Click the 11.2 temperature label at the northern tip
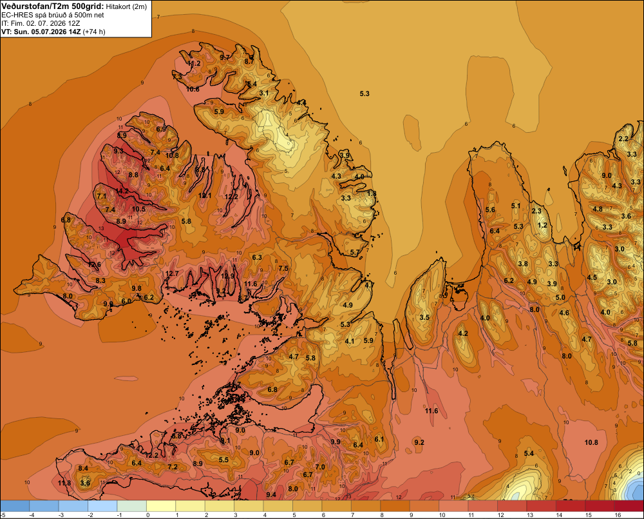 [194, 63]
